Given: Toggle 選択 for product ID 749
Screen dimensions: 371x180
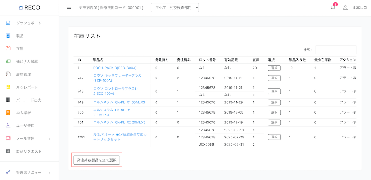Looking at the screenshot, I should [274, 102].
